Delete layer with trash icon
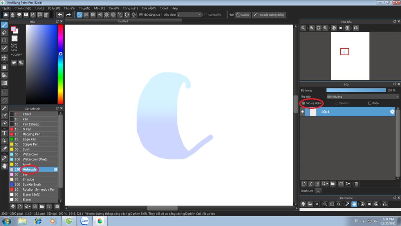The width and height of the screenshot is (401, 226). pyautogui.click(x=356, y=184)
